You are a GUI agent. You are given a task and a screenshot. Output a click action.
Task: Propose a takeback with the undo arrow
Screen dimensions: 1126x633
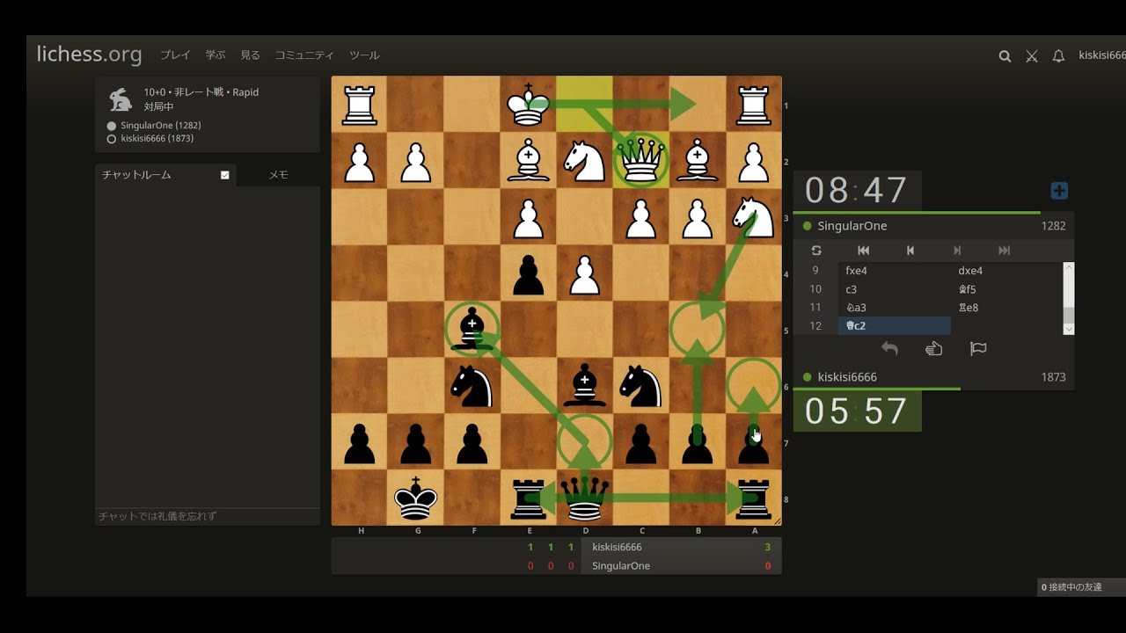point(889,349)
